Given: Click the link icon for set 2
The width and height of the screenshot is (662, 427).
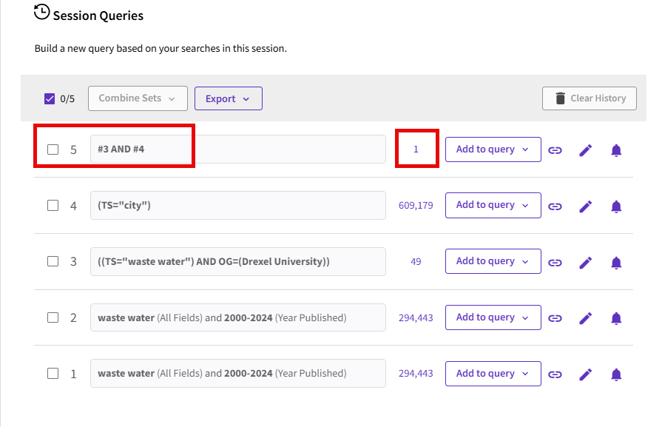Looking at the screenshot, I should click(555, 319).
